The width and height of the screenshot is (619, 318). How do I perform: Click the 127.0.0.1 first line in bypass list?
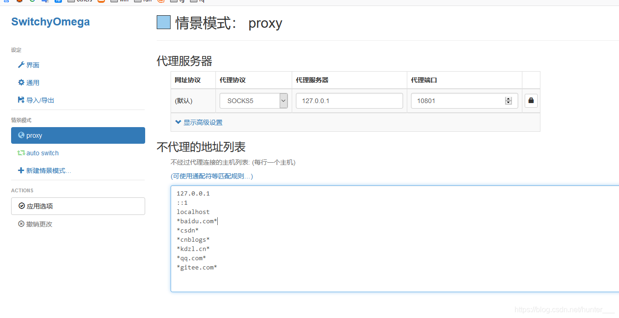tap(193, 193)
